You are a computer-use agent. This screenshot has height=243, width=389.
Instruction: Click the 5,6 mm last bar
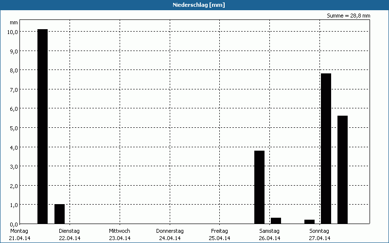coord(342,170)
